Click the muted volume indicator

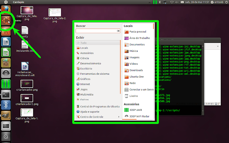[177, 2]
